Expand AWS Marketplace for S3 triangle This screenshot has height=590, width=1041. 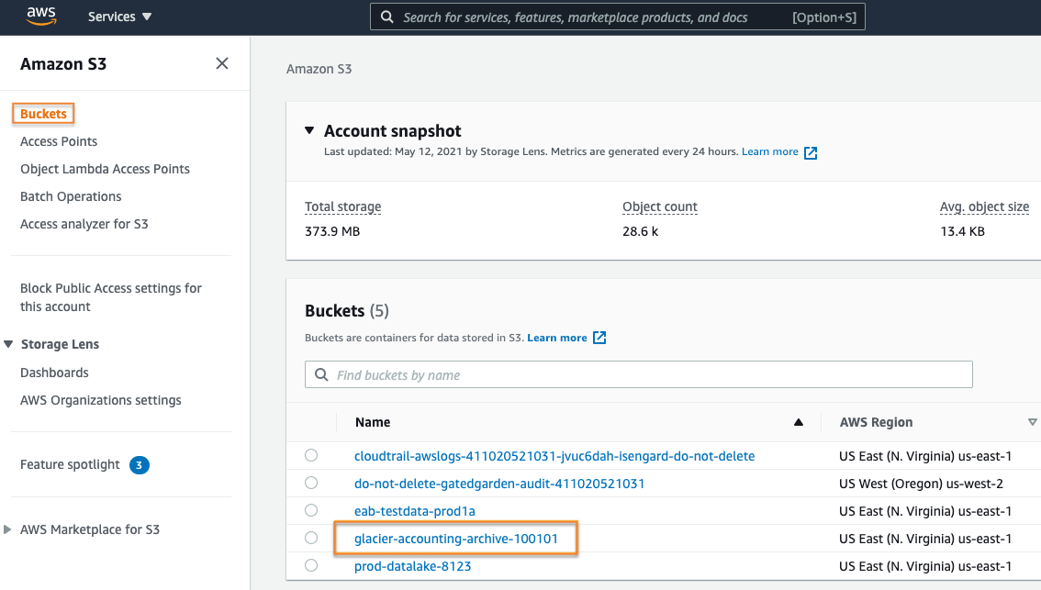(7, 529)
